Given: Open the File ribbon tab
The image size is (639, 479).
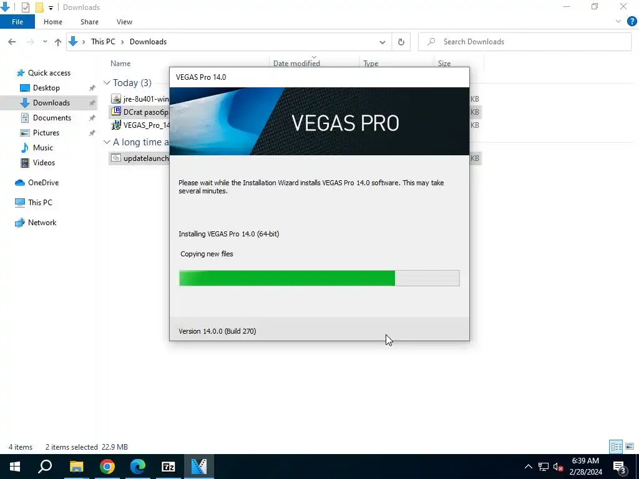Looking at the screenshot, I should click(x=17, y=22).
